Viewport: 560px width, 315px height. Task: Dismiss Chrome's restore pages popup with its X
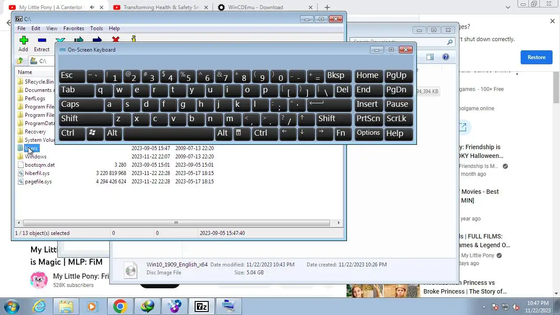click(552, 21)
